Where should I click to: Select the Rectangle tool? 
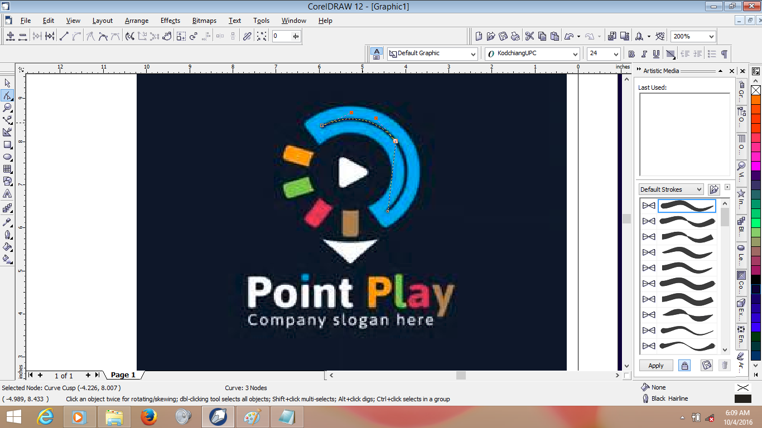[x=8, y=144]
